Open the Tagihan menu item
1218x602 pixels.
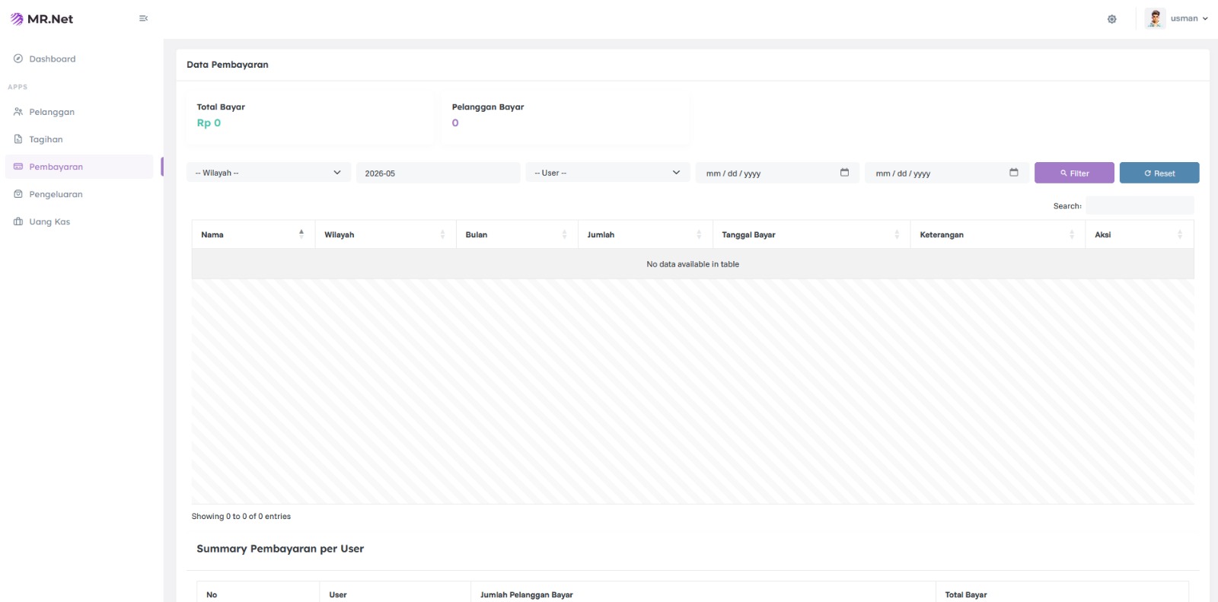point(46,139)
